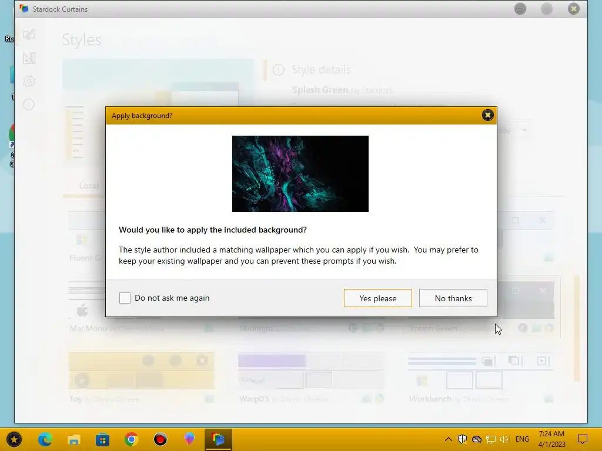Click the Stardock Curtains title bar icon
Viewport: 602px width, 451px height.
24,9
